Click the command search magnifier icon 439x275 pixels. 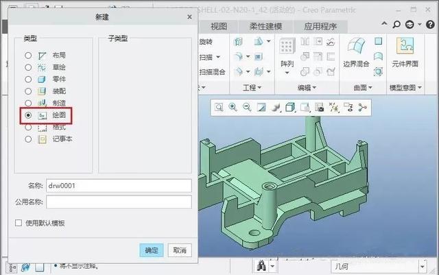pos(396,25)
